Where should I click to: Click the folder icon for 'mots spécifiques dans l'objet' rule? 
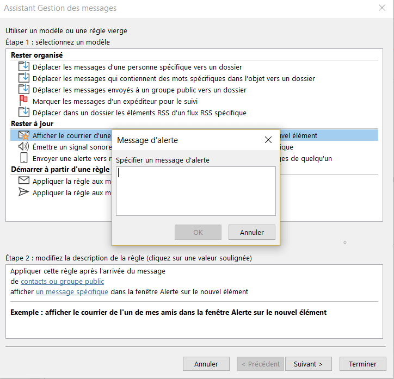(x=24, y=78)
